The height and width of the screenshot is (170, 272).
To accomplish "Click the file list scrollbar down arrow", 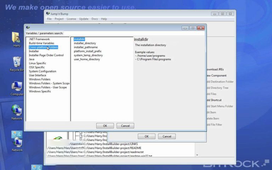I will click(197, 155).
